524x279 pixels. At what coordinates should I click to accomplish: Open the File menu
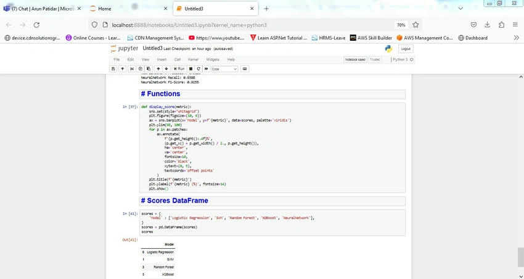click(x=117, y=59)
